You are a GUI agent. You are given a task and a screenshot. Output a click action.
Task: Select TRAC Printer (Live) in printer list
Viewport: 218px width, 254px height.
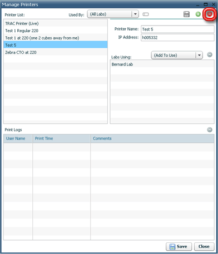56,23
